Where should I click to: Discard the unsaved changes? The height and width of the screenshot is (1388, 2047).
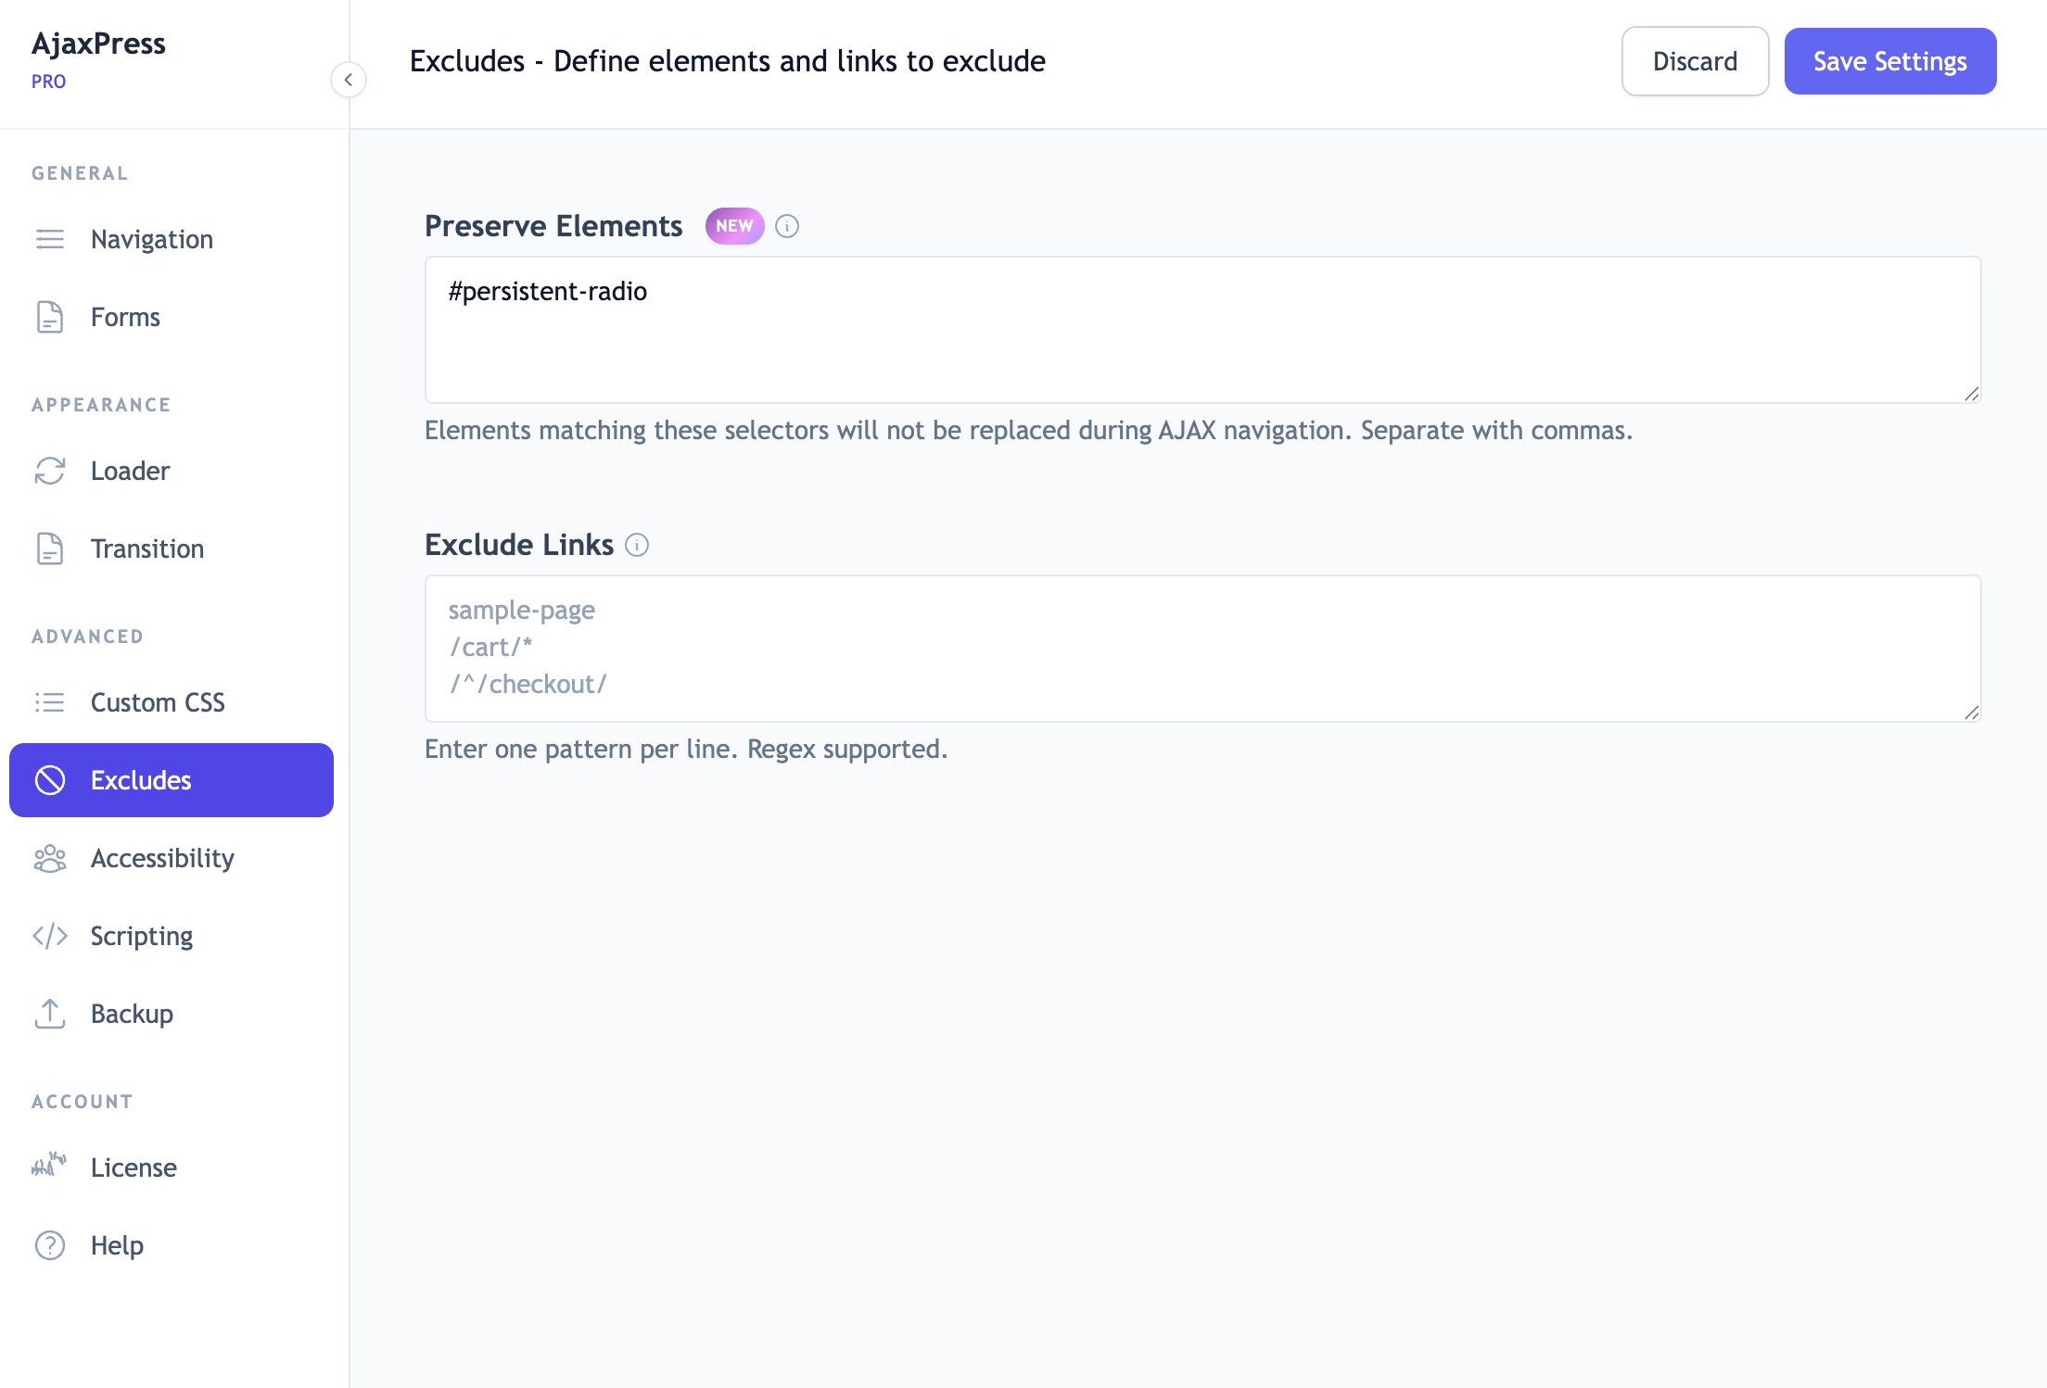click(x=1695, y=61)
